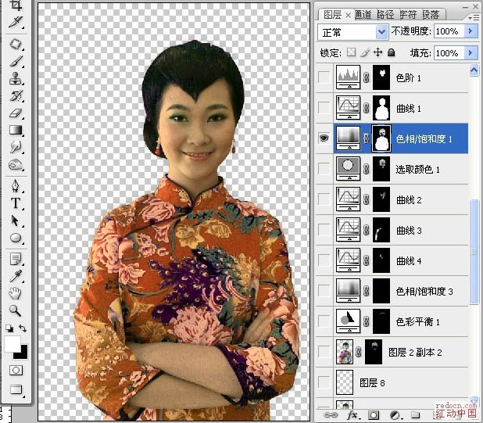
Task: Select the Pen tool
Action: click(16, 186)
